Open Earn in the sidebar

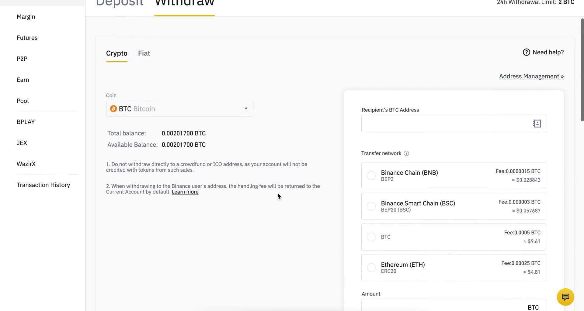coord(23,80)
